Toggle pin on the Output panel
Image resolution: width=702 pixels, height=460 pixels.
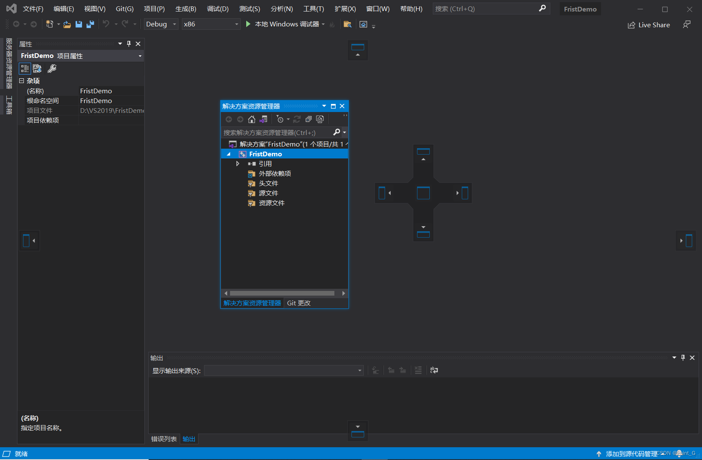683,358
